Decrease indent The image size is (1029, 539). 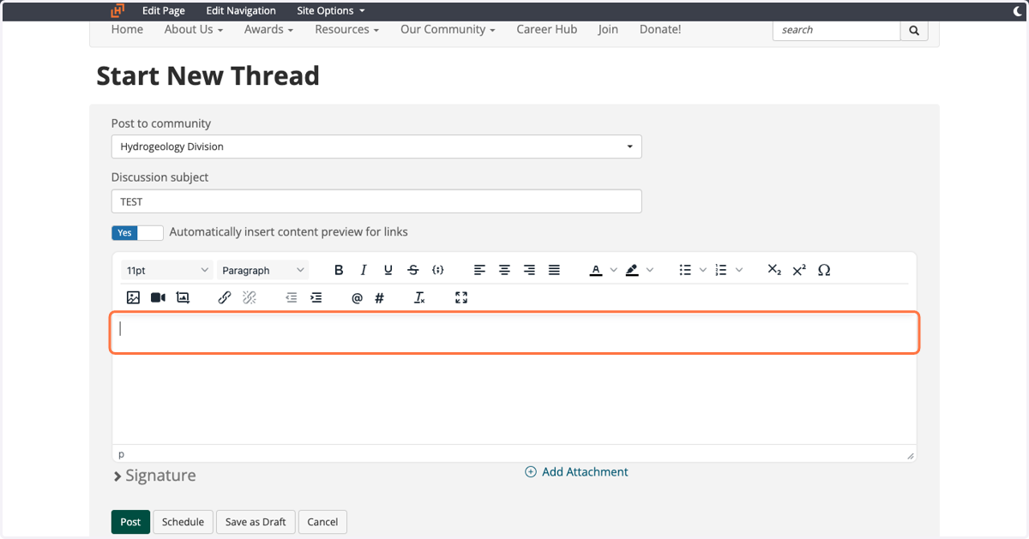click(292, 297)
